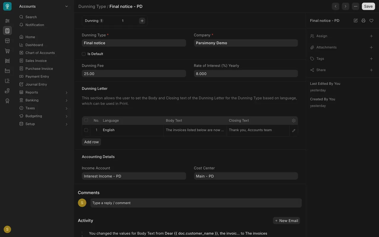The width and height of the screenshot is (379, 237).
Task: Open the shopping cart module icon
Action: (x=7, y=51)
